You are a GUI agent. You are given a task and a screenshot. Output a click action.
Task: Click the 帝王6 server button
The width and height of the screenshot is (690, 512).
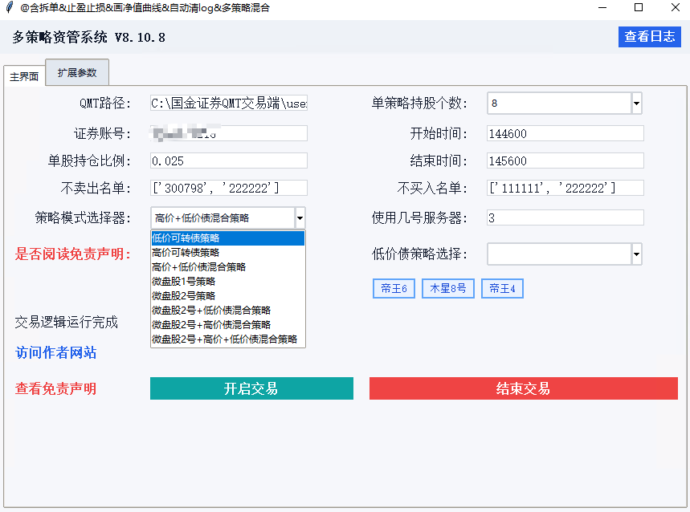pos(393,289)
